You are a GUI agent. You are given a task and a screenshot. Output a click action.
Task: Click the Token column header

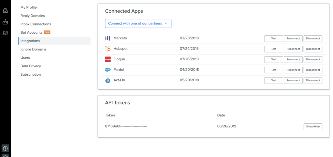pos(110,115)
